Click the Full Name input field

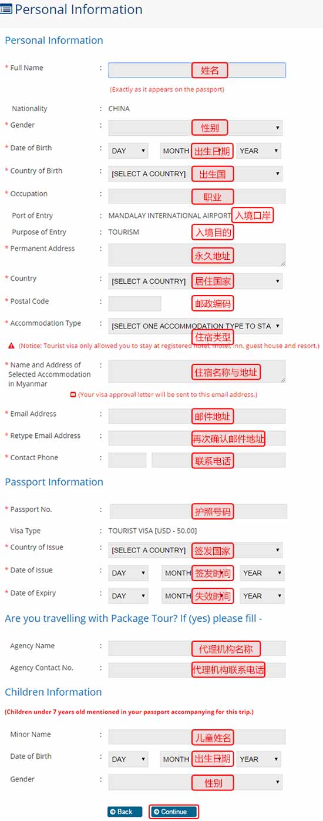(197, 71)
